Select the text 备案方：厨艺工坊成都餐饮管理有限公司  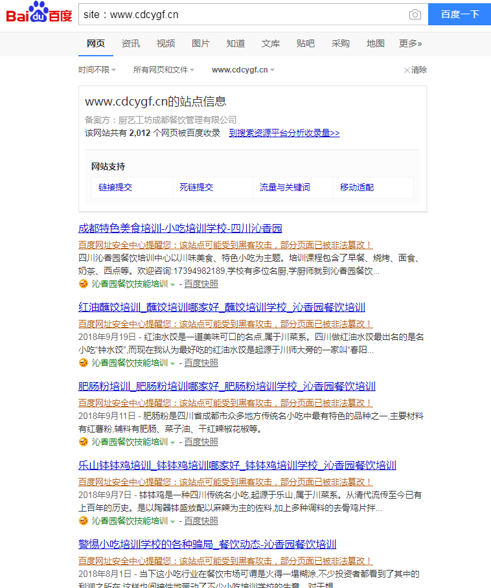tap(161, 120)
